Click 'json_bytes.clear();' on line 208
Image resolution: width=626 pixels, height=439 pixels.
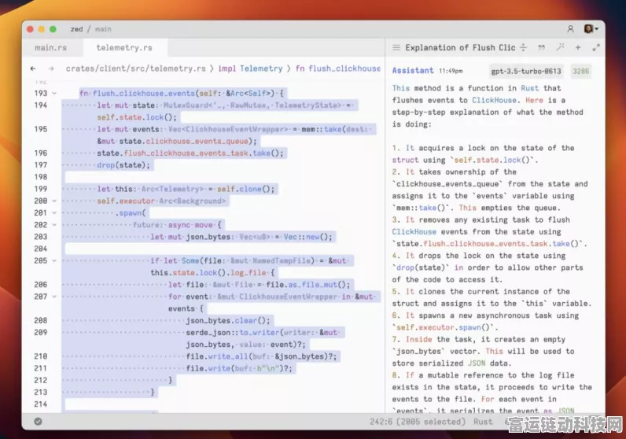pyautogui.click(x=228, y=321)
